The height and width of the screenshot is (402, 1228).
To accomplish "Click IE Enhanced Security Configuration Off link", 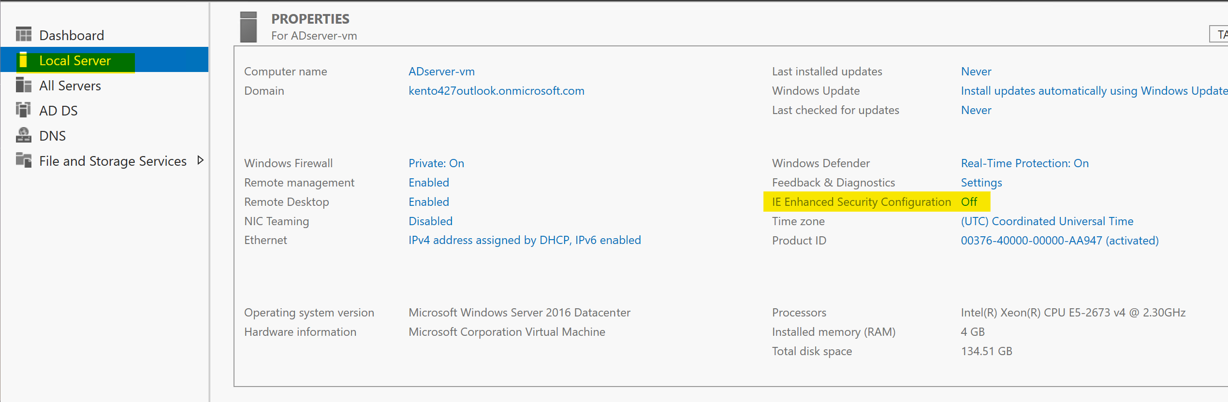I will (x=969, y=202).
